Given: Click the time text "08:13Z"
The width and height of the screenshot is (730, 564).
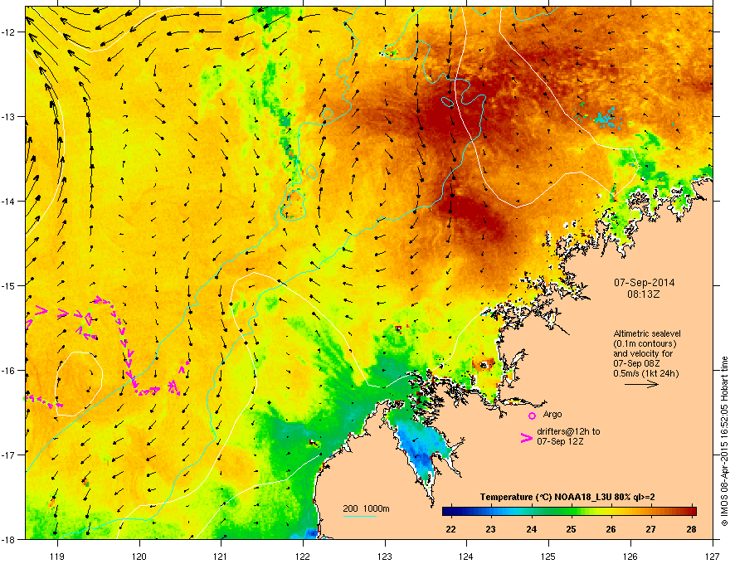Looking at the screenshot, I should coord(644,294).
